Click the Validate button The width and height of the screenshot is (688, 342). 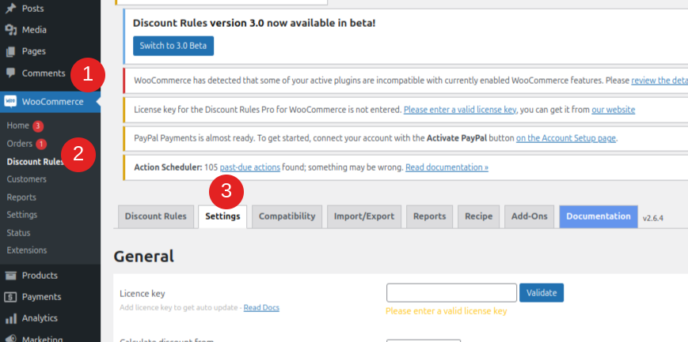coord(542,293)
